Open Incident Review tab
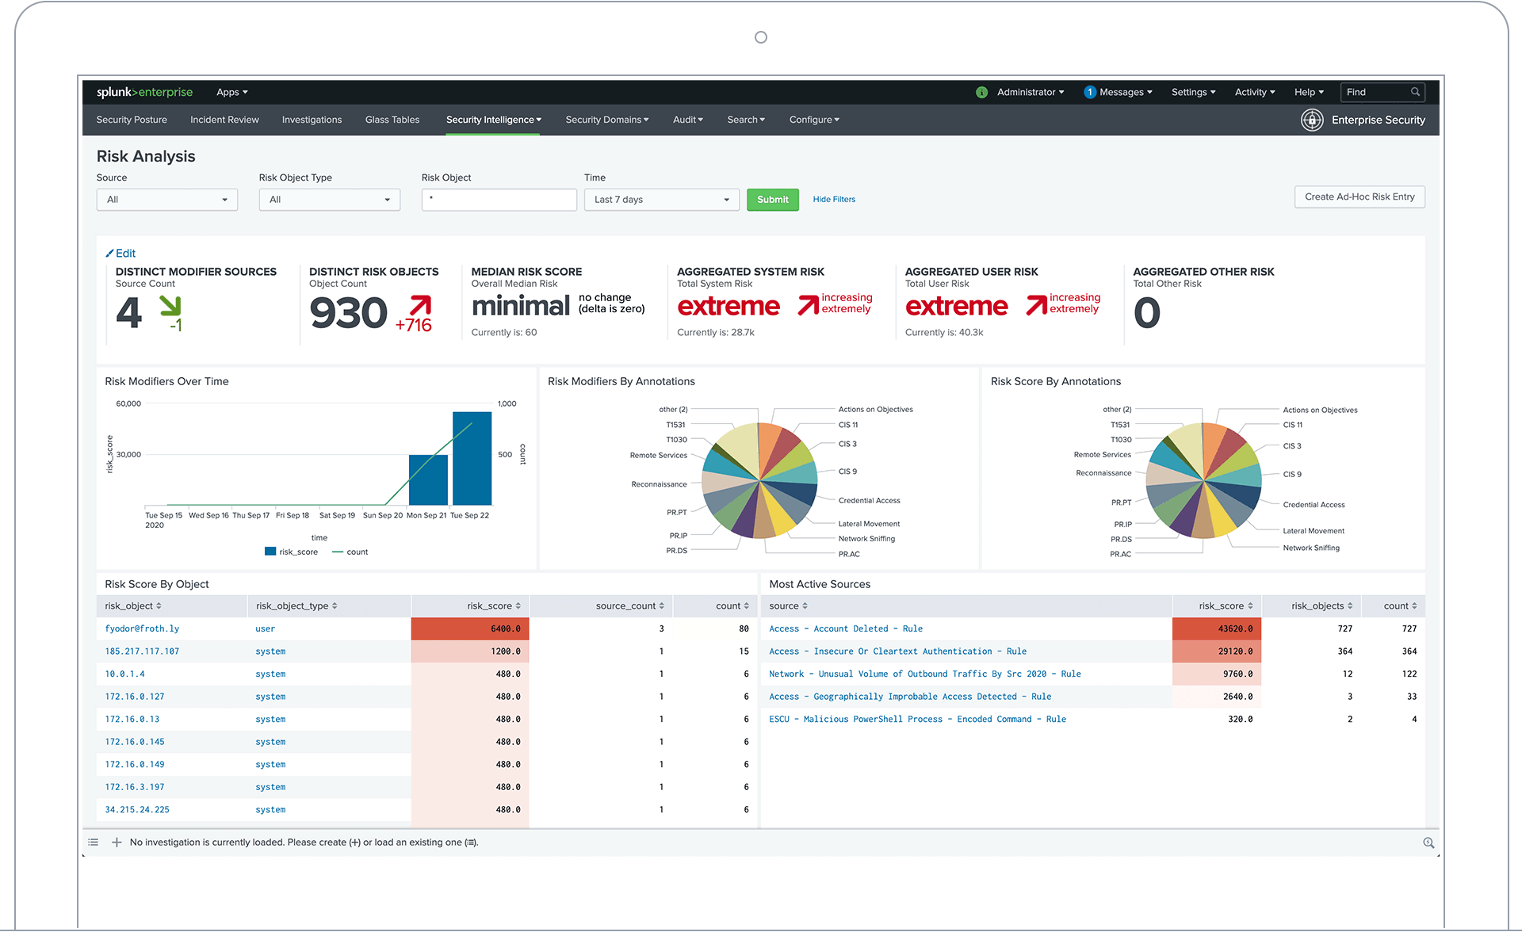This screenshot has width=1522, height=932. pyautogui.click(x=224, y=120)
